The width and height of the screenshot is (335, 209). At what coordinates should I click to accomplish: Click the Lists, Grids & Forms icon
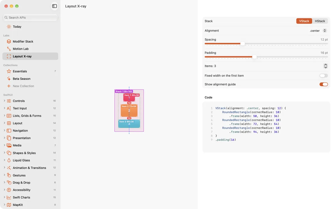(x=9, y=116)
